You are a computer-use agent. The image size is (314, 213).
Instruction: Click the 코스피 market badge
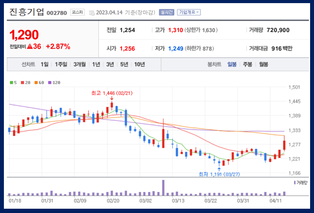pyautogui.click(x=77, y=12)
